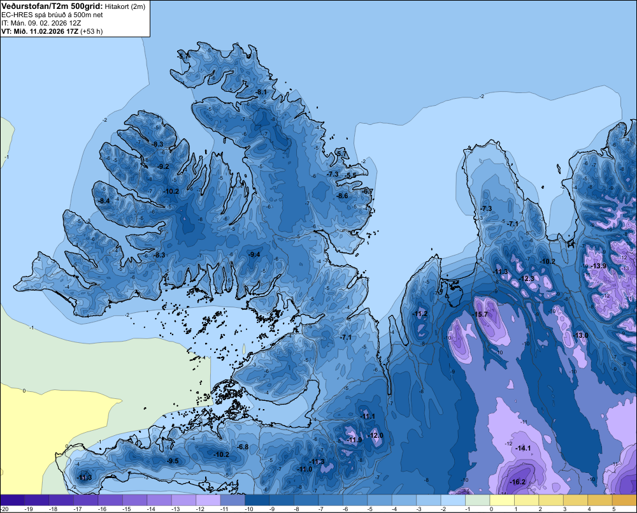Click the '(+53 h)' forecast offset text
The image size is (637, 513).
[91, 31]
